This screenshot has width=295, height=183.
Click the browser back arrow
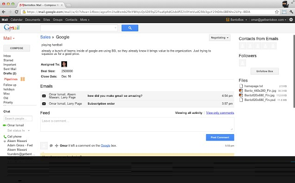(4, 12)
